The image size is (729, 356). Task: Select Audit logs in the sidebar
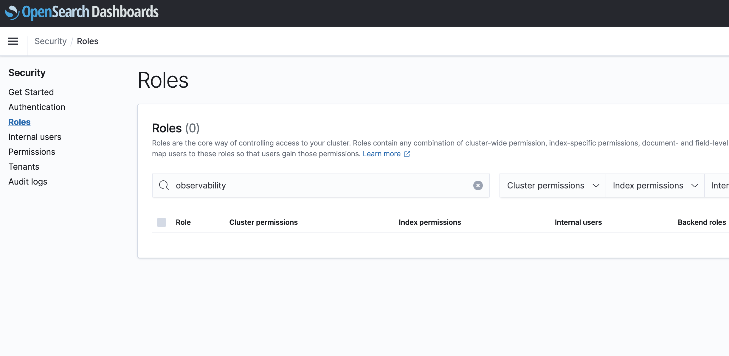coord(28,181)
